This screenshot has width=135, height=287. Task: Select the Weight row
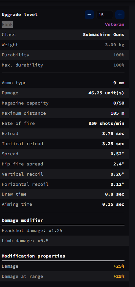[65, 45]
